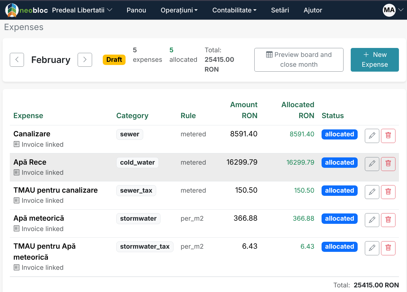The image size is (407, 292).
Task: Click the sewer category tag
Action: (130, 134)
